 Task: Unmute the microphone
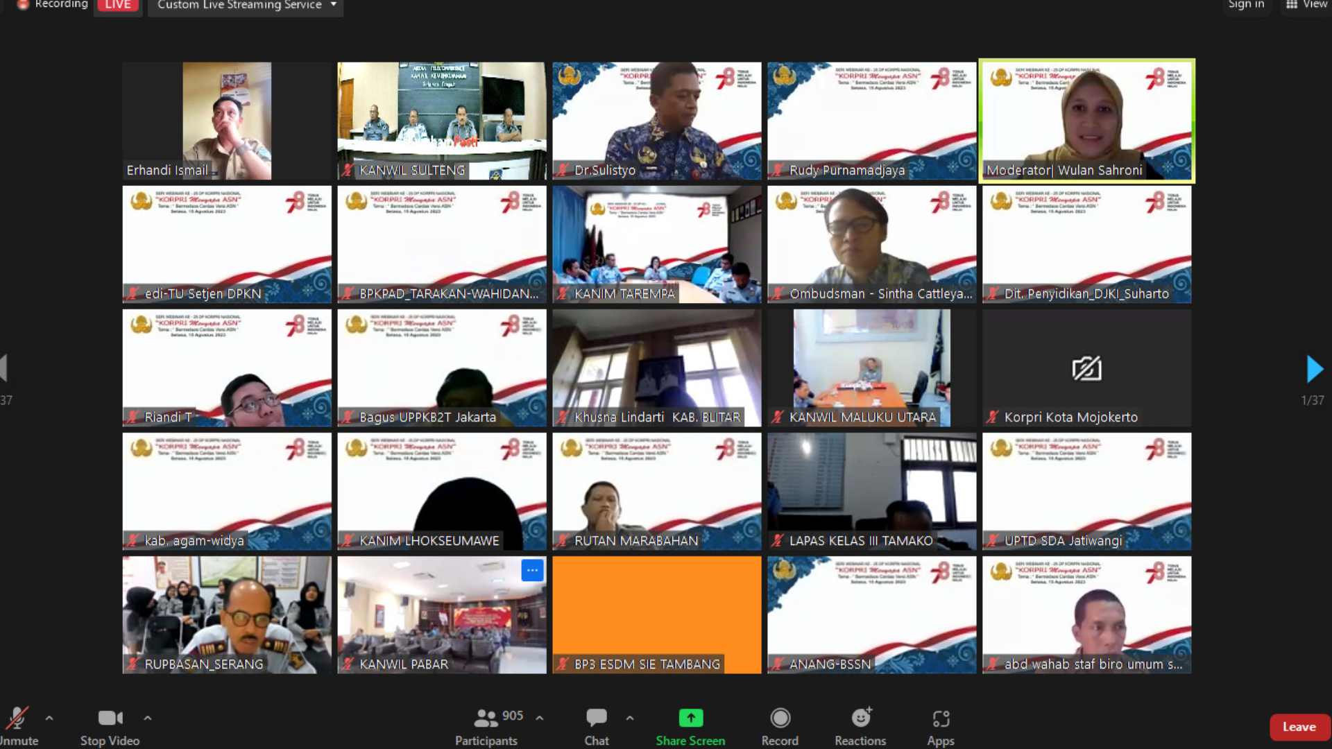coord(18,718)
